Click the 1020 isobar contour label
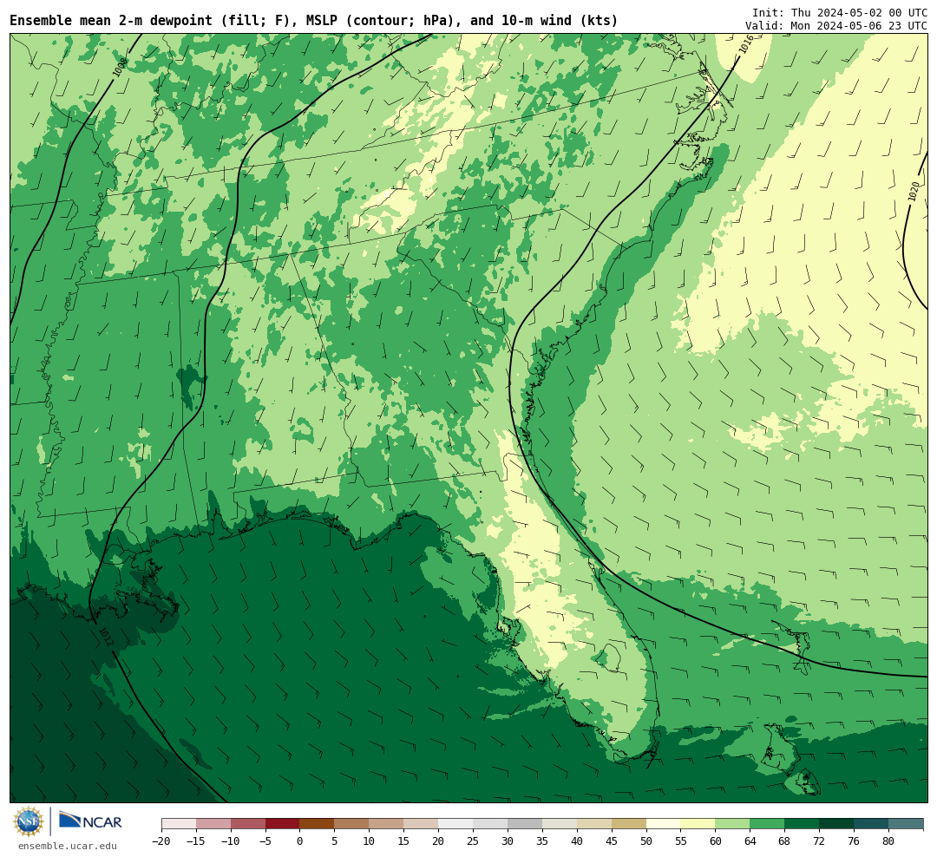Viewport: 937px width, 857px height. click(913, 191)
